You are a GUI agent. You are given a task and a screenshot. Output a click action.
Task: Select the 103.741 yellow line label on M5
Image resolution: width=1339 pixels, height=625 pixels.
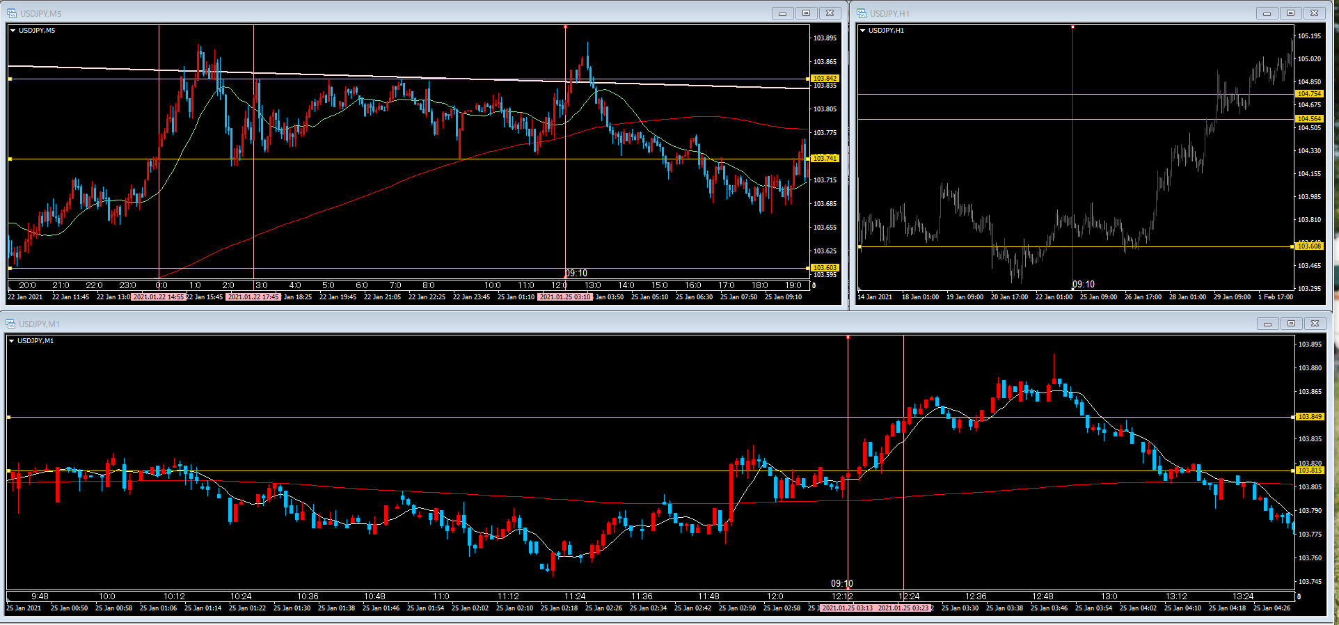pyautogui.click(x=825, y=159)
